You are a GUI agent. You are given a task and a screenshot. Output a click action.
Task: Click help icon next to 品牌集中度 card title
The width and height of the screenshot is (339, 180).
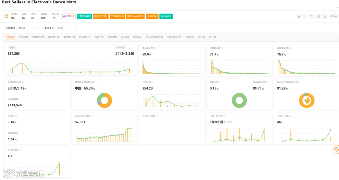222,48
